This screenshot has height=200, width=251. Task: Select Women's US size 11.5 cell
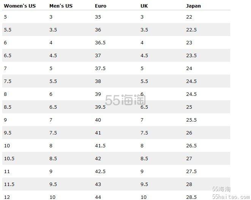pyautogui.click(x=9, y=184)
